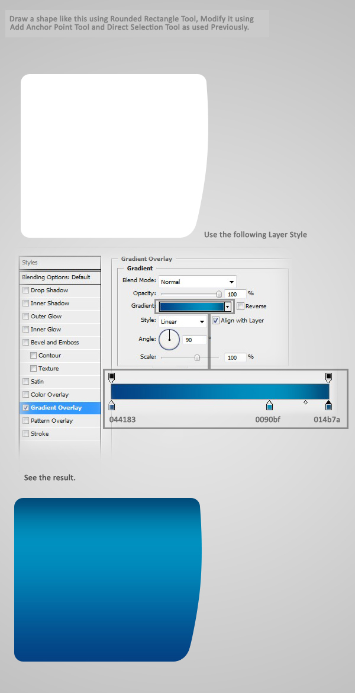
Task: Uncheck Align with Layer
Action: click(x=215, y=321)
